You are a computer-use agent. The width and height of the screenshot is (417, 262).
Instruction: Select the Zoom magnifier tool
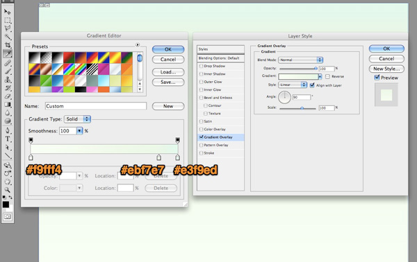coord(8,190)
